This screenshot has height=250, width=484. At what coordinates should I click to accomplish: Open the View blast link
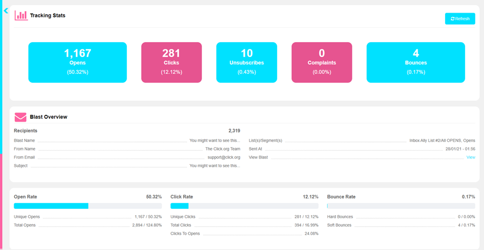click(x=470, y=157)
